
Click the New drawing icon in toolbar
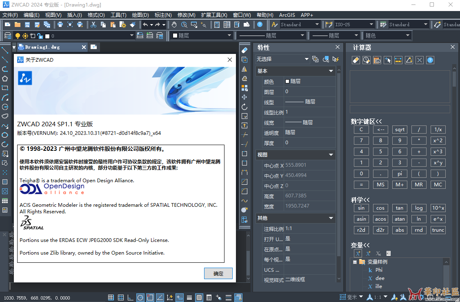(x=8, y=25)
